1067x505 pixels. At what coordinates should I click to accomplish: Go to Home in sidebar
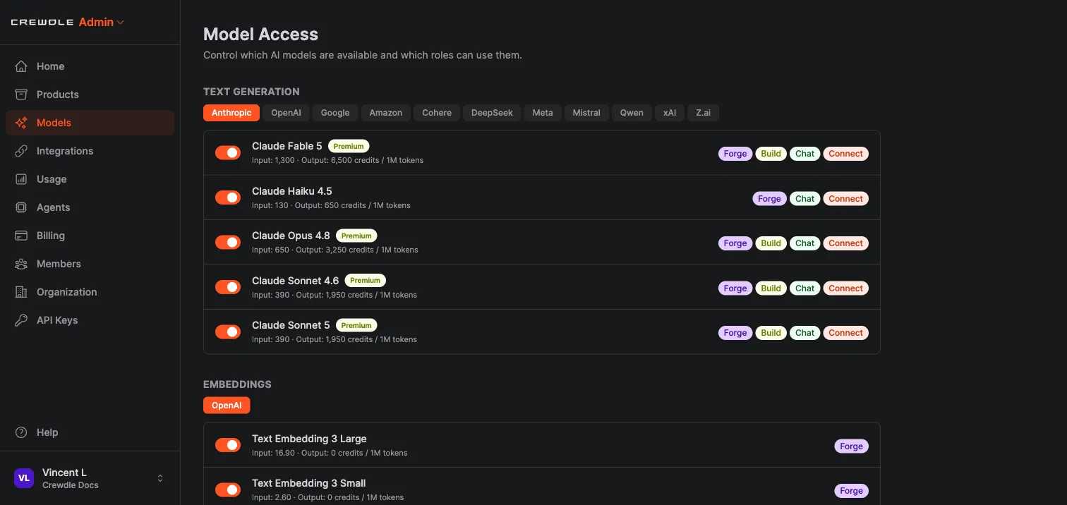(90, 66)
